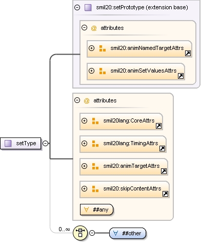Click smil20:skipContentAttrs label

(x=132, y=188)
